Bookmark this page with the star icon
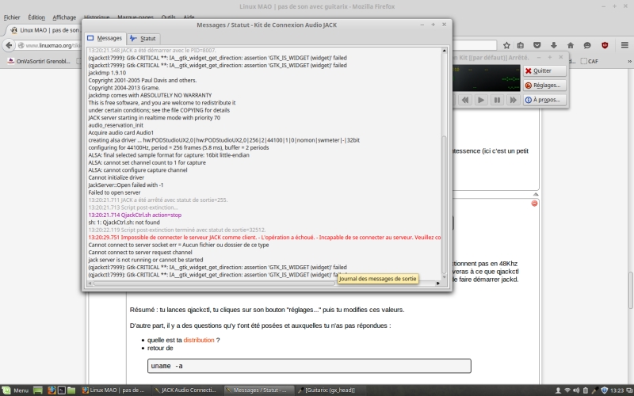The width and height of the screenshot is (634, 396). tap(506, 45)
